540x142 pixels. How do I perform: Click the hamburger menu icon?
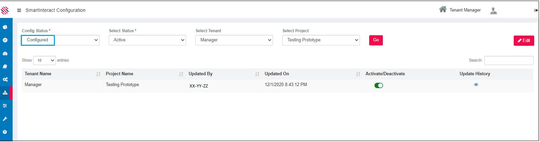pos(19,11)
